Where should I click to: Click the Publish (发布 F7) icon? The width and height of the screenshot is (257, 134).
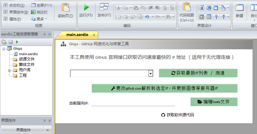click(104, 7)
